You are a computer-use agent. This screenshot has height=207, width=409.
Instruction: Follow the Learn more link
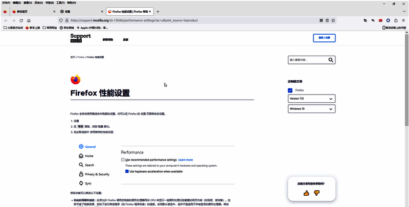click(x=186, y=160)
